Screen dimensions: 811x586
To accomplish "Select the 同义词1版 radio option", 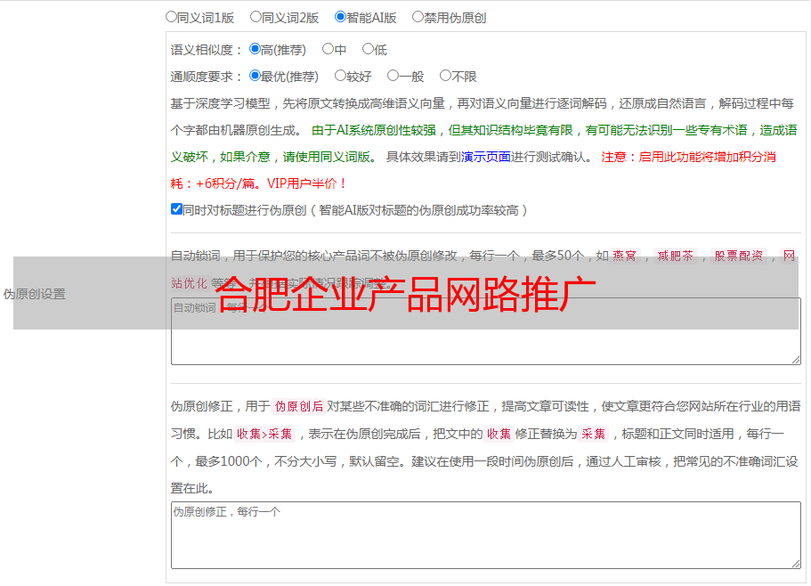I will pos(171,17).
